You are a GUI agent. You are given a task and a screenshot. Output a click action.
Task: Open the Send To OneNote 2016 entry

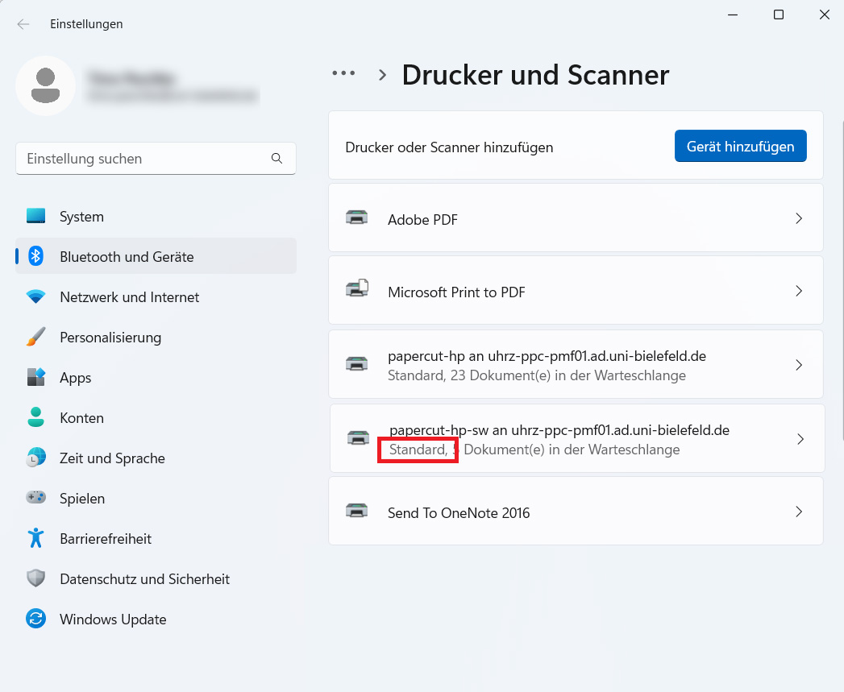576,512
